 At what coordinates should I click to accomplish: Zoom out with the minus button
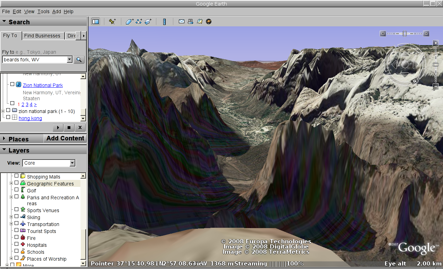(x=436, y=86)
